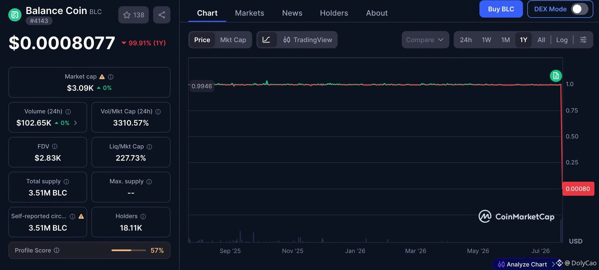
Task: Open Profile Score info icon
Action: click(x=57, y=250)
